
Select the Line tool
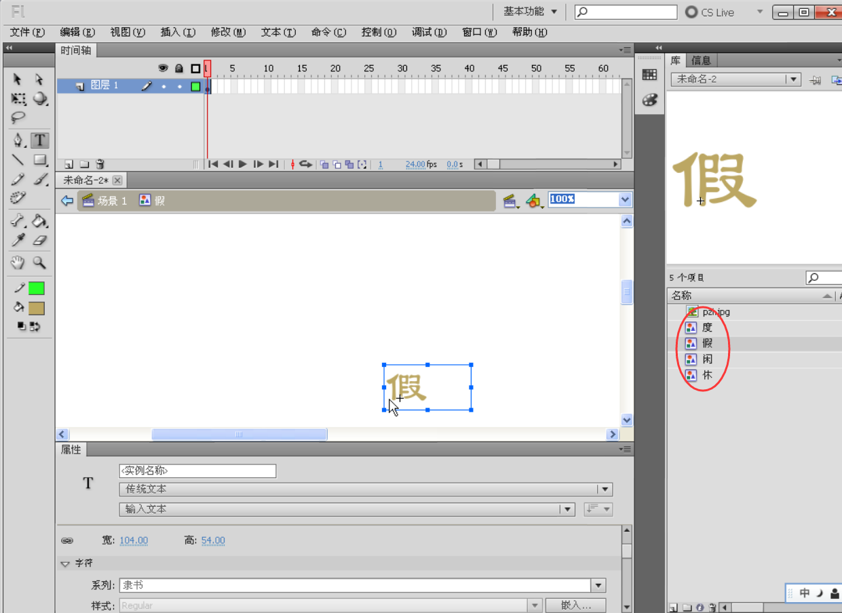click(18, 160)
